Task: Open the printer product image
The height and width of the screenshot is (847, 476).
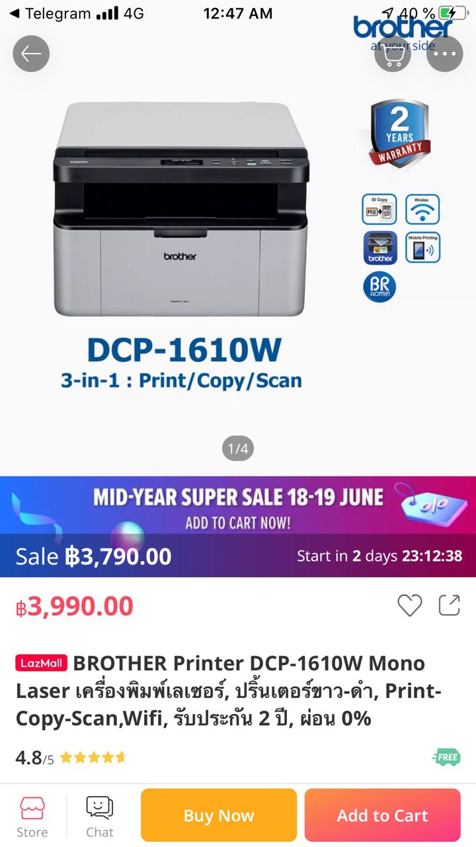Action: click(x=180, y=209)
